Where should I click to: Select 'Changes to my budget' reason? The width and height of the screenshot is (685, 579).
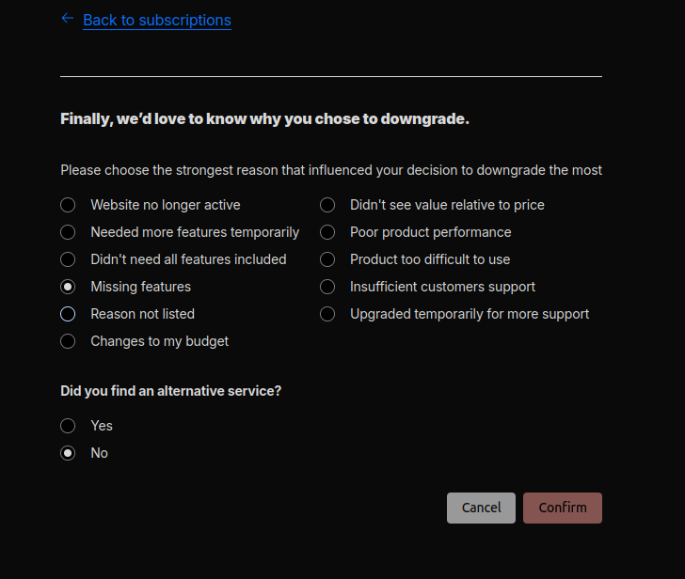point(68,341)
